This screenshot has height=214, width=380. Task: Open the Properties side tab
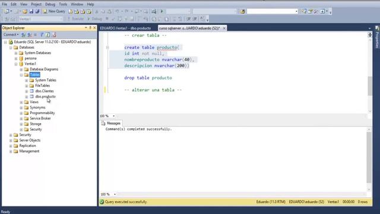tap(377, 37)
